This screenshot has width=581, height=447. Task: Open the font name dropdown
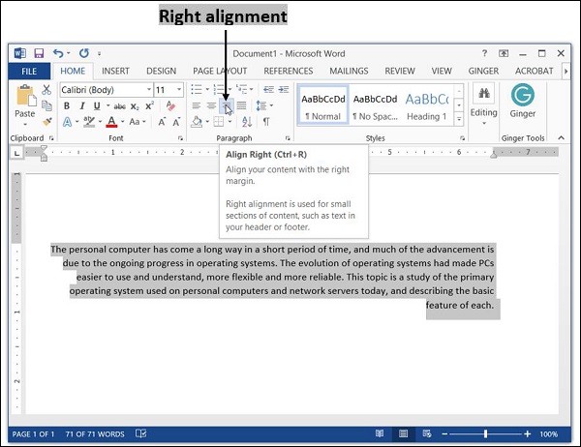[x=148, y=90]
